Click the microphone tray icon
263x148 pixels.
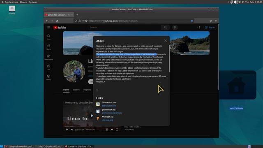pos(231,2)
